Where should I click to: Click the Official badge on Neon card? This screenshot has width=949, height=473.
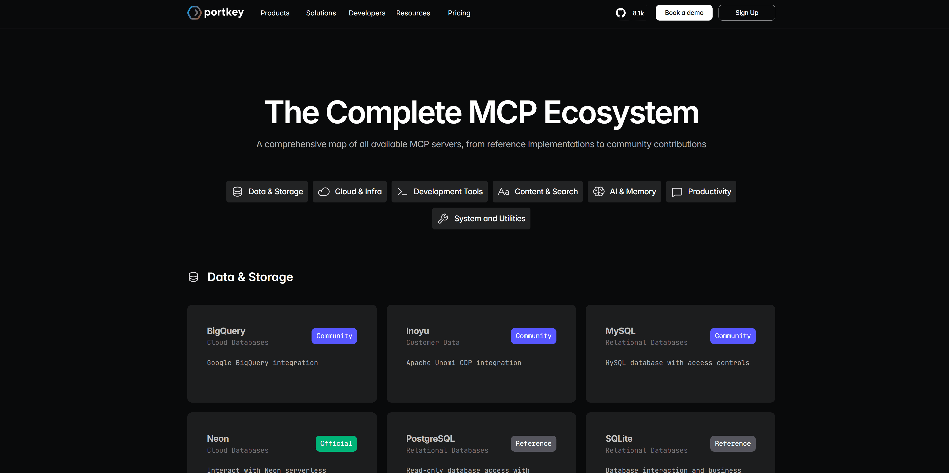(x=336, y=443)
